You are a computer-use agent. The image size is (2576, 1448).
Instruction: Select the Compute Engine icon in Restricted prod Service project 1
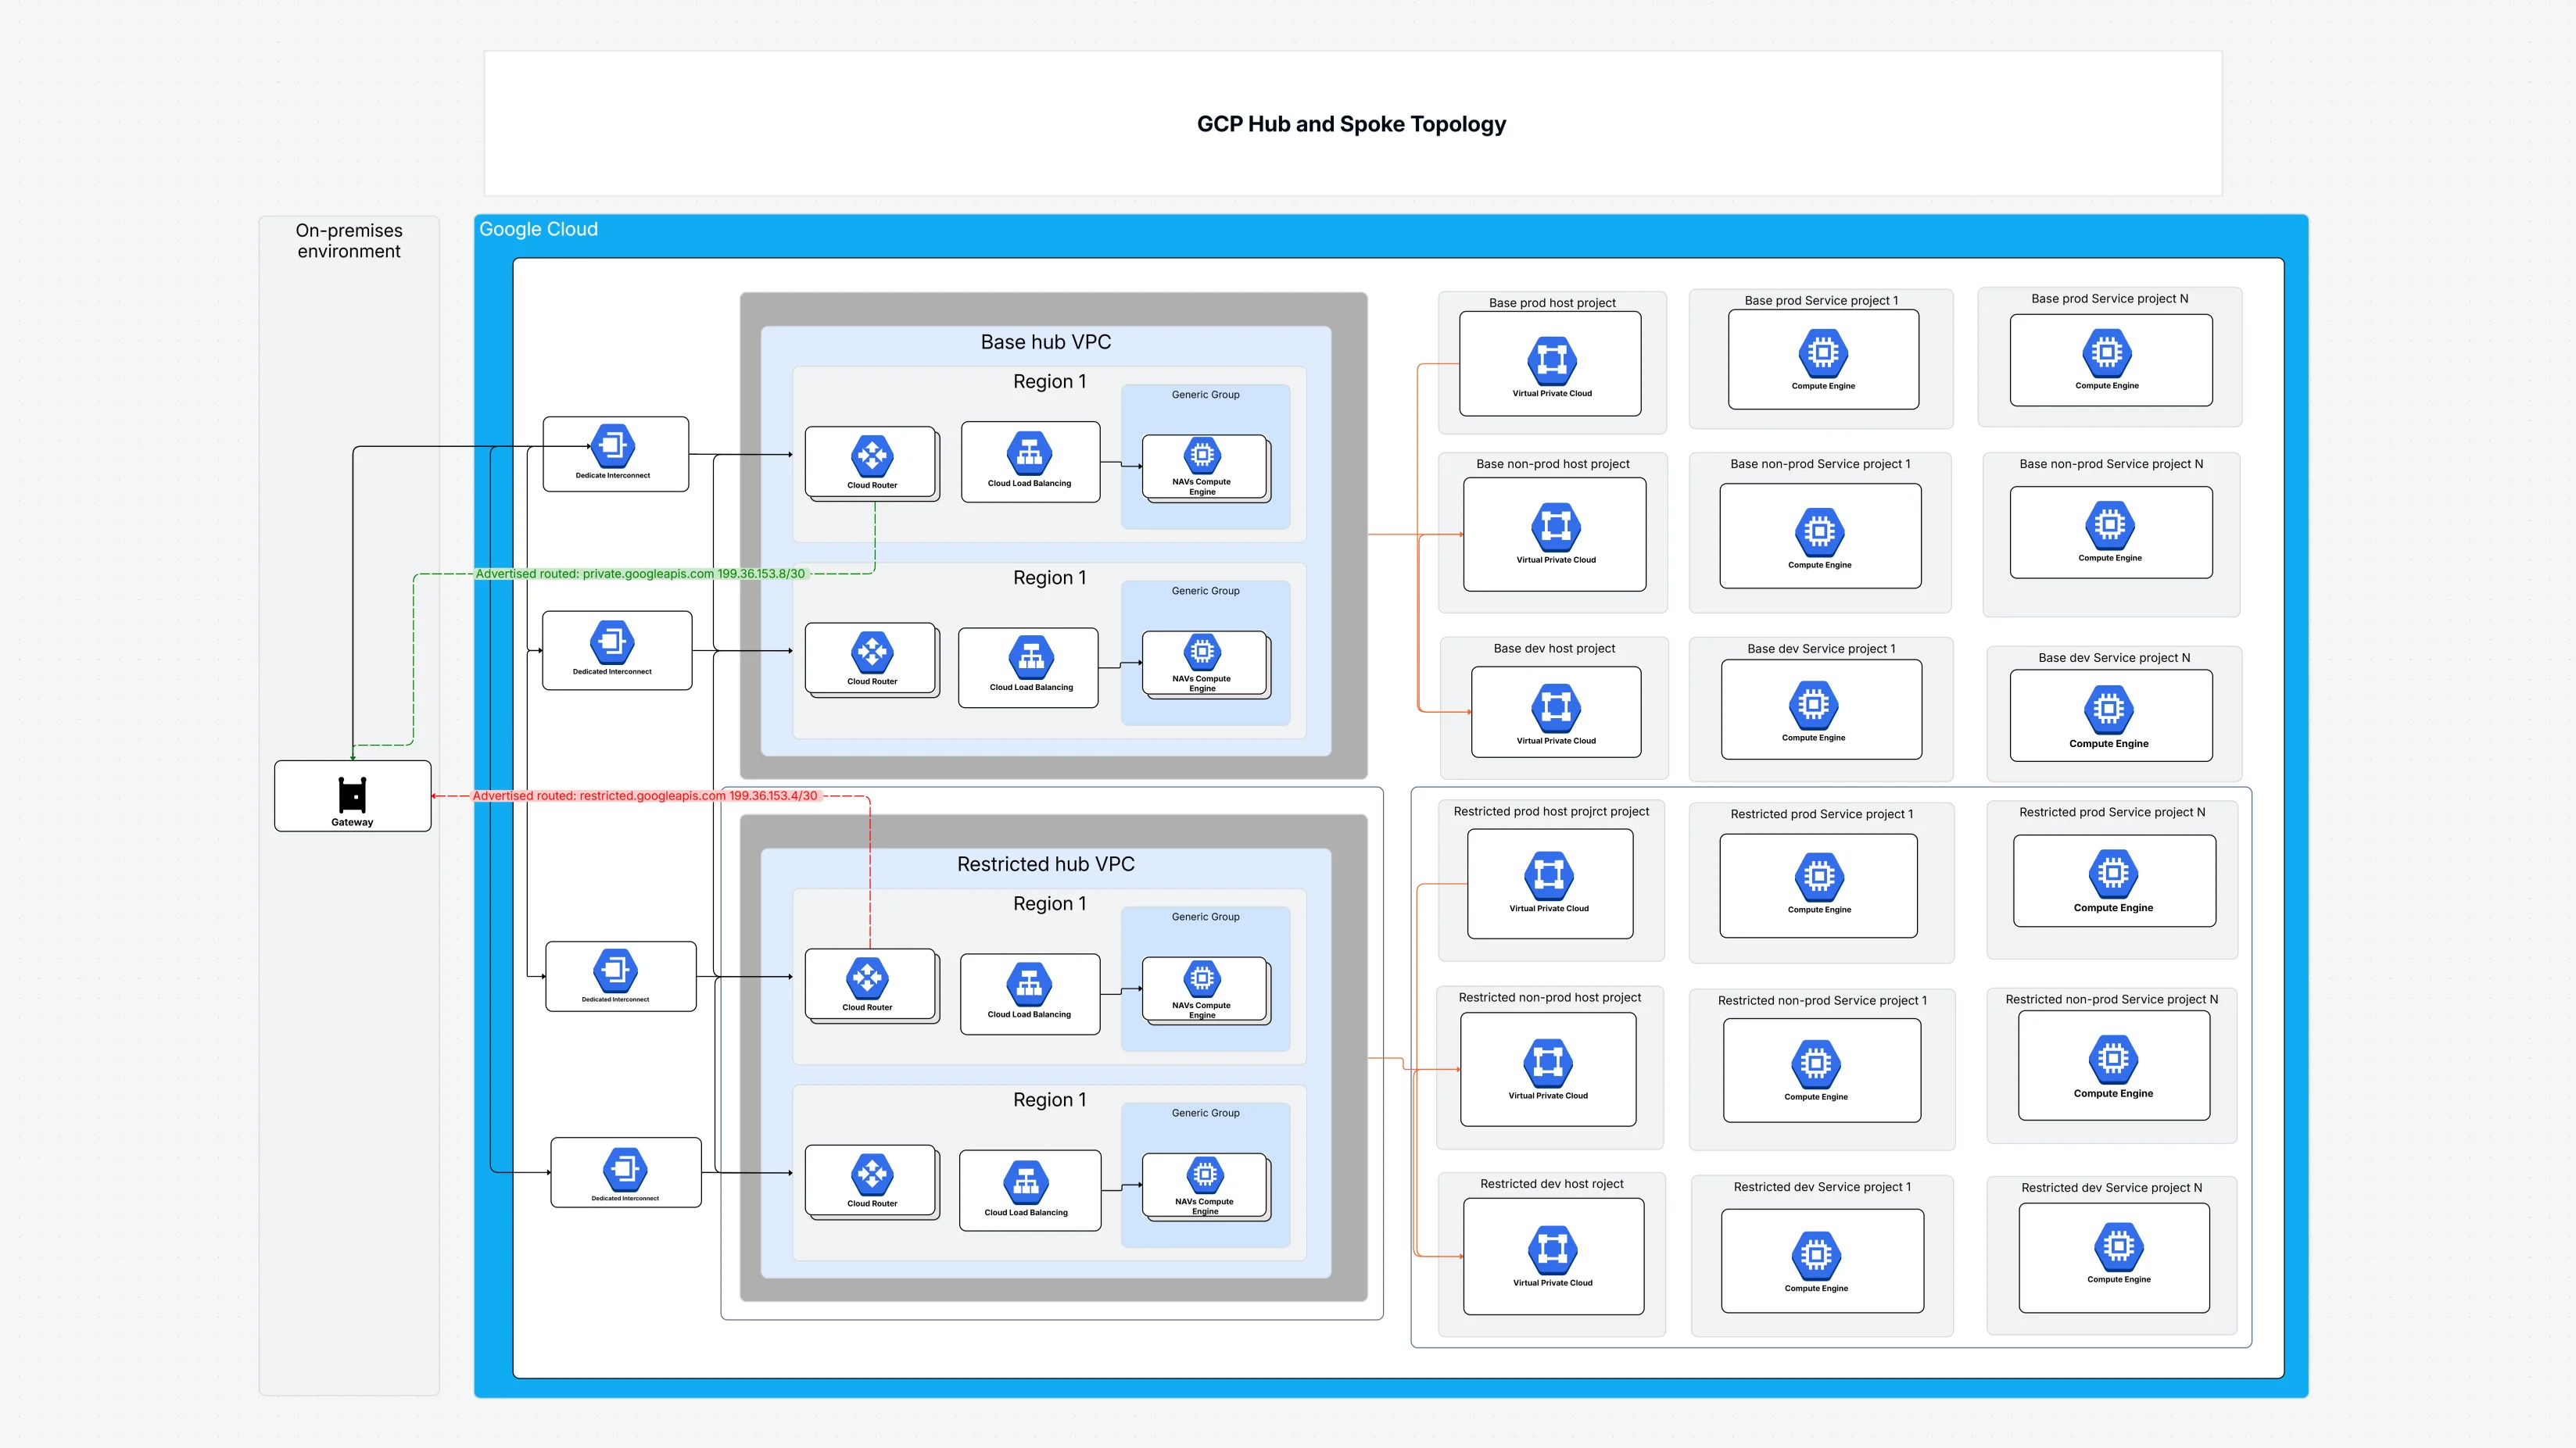click(1820, 879)
